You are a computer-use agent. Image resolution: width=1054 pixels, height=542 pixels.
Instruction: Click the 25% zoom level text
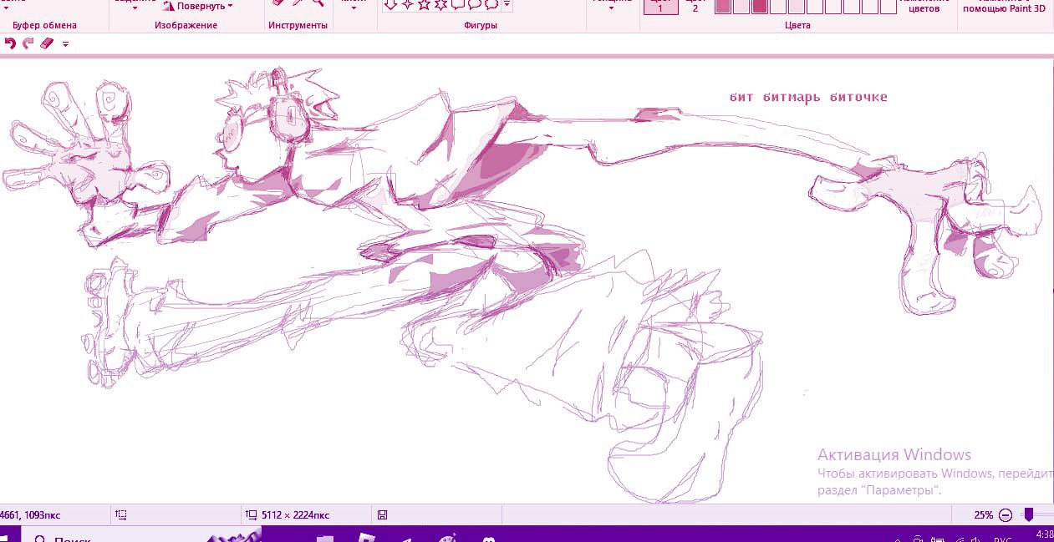pyautogui.click(x=984, y=515)
